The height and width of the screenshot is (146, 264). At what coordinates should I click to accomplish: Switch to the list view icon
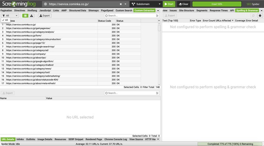25,15
